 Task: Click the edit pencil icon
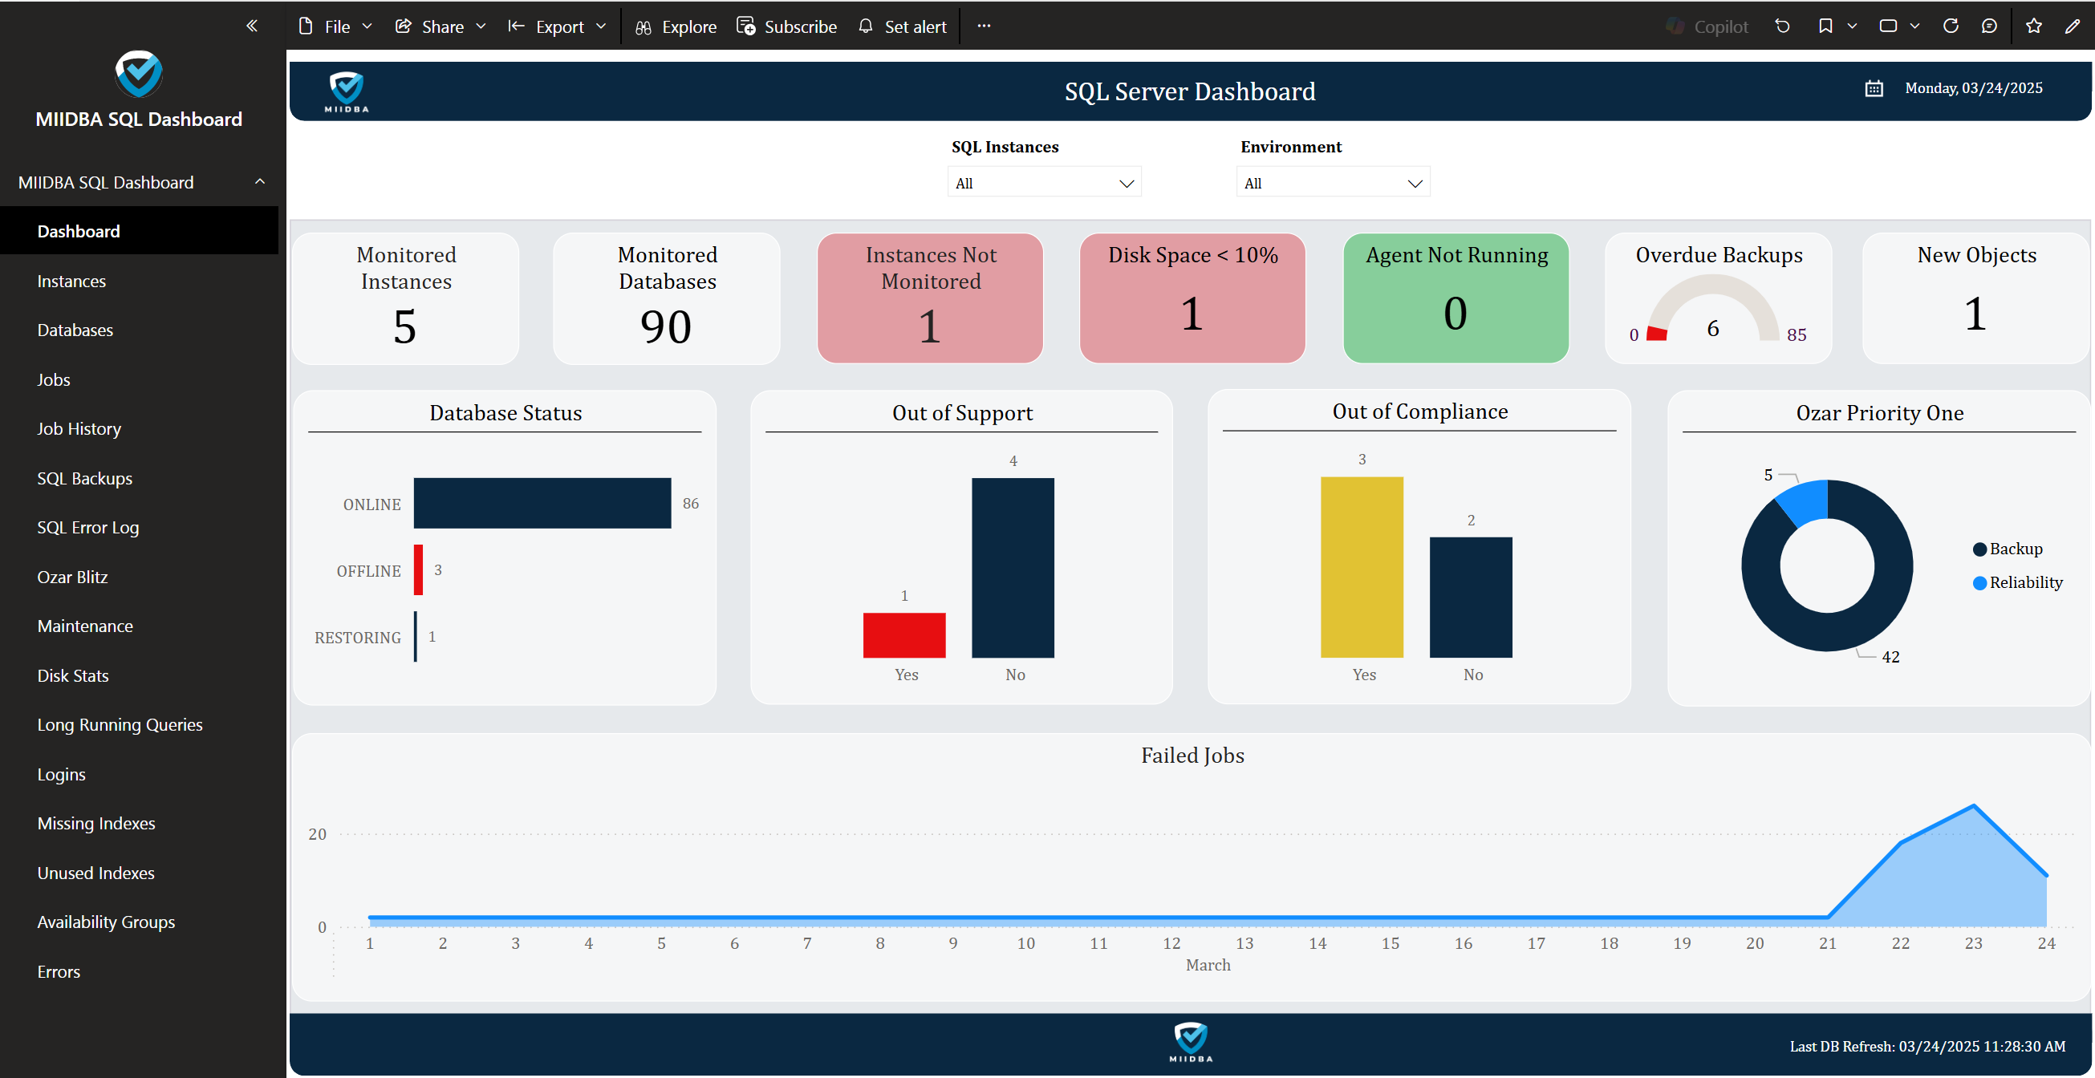tap(2073, 26)
